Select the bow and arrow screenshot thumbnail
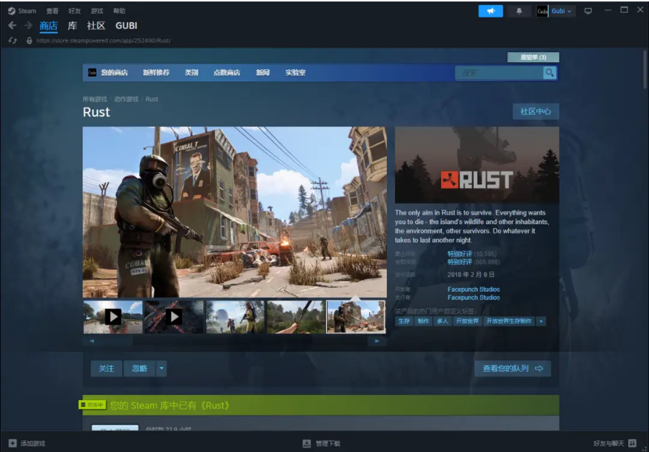649x452 pixels. [x=296, y=317]
